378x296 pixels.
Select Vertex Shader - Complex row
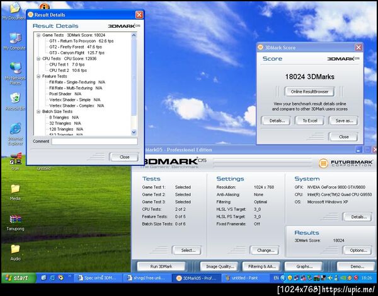pos(76,106)
